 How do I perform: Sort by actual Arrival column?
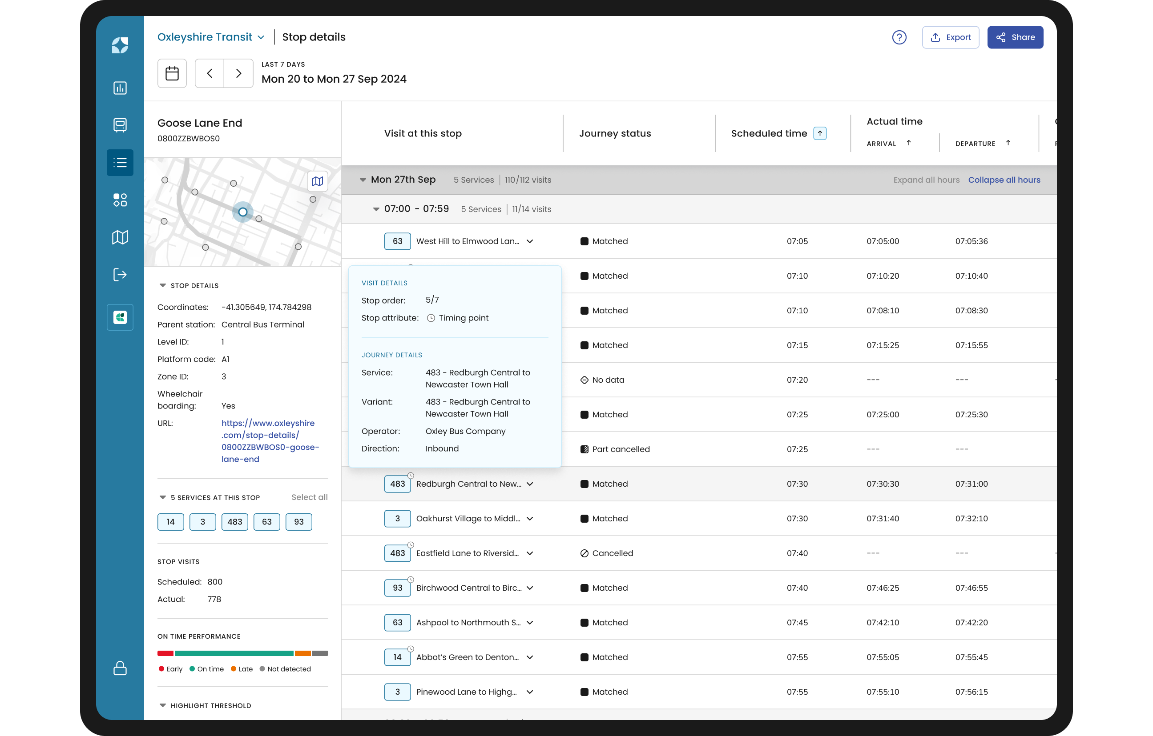[x=908, y=143]
